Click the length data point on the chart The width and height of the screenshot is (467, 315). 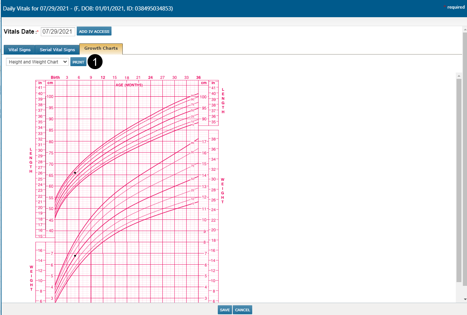tap(75, 173)
